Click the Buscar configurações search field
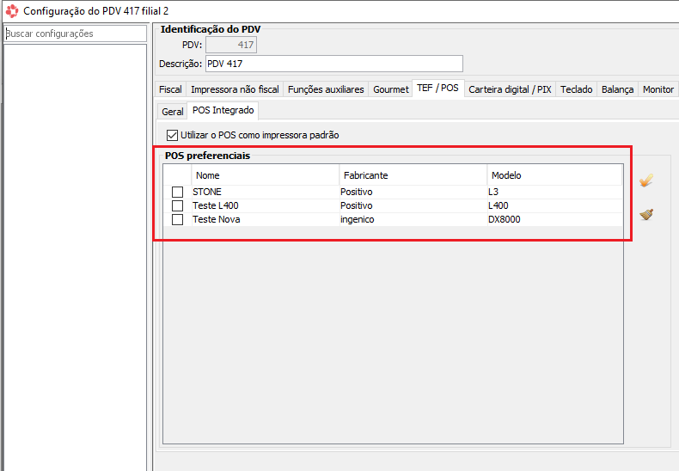The height and width of the screenshot is (471, 679). (x=76, y=34)
